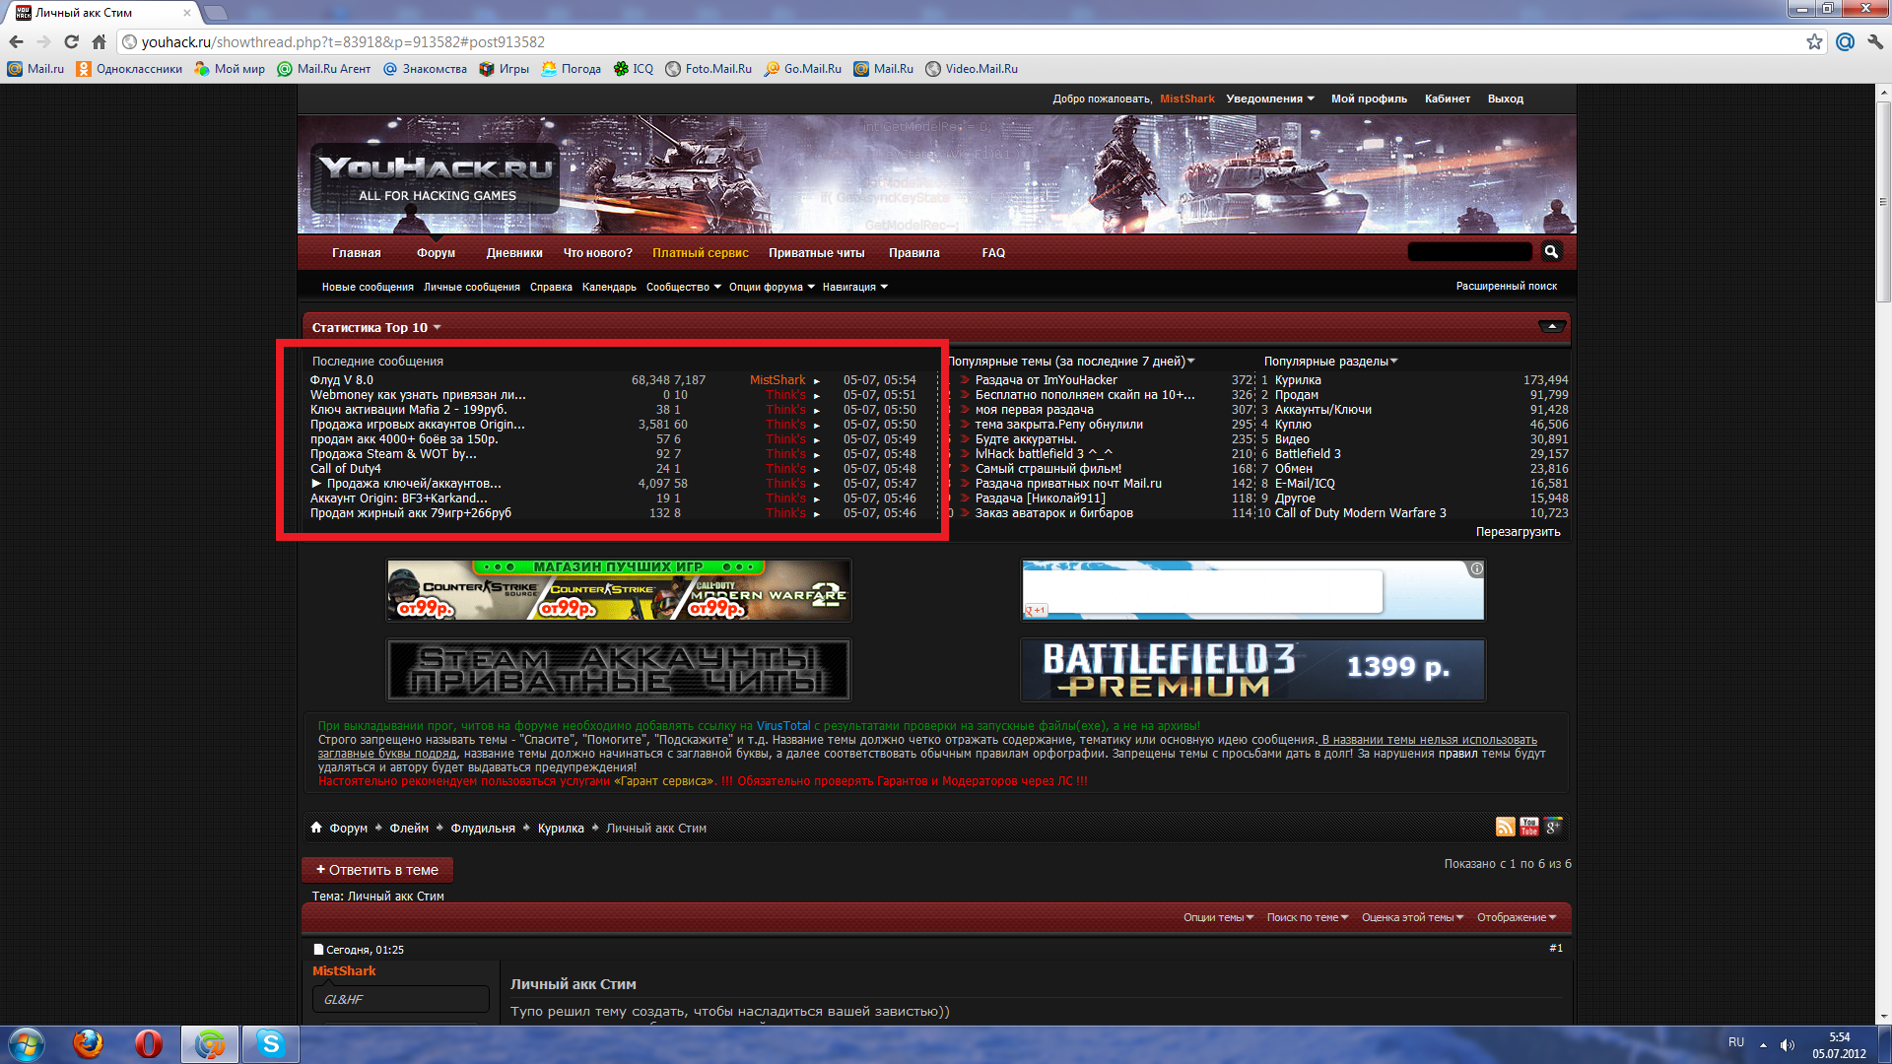Open the Отображение dropdown
1892x1064 pixels.
[x=1517, y=917]
